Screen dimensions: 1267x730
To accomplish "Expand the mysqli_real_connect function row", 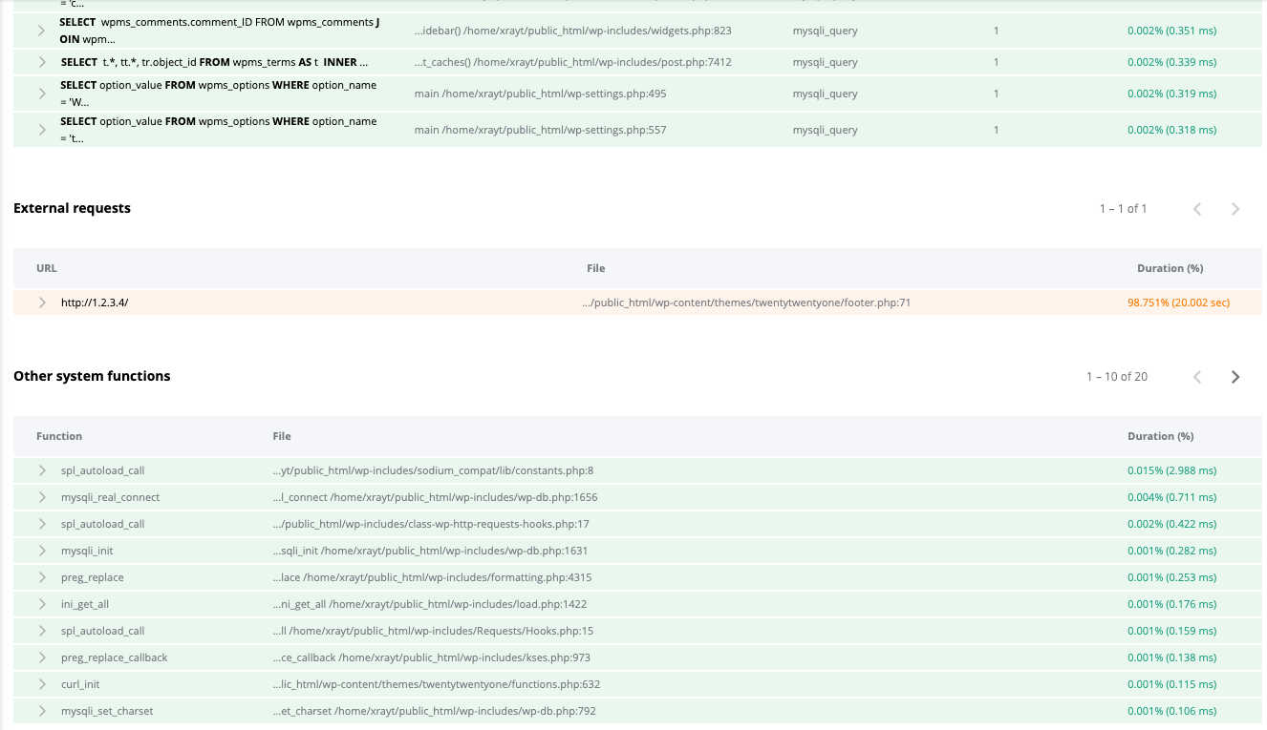I will click(x=40, y=497).
